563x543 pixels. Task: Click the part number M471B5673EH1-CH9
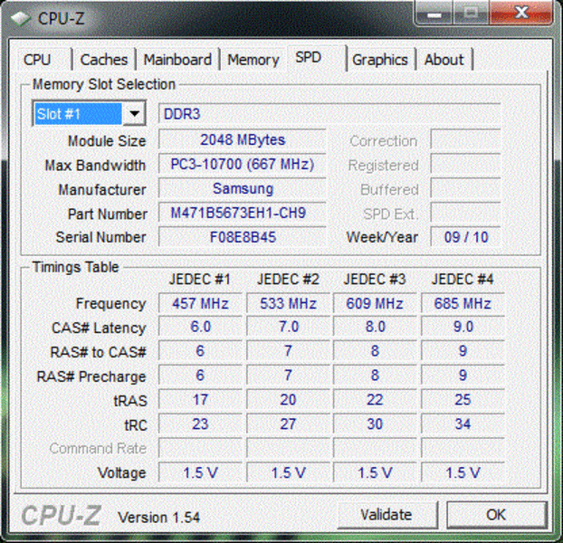pyautogui.click(x=243, y=214)
